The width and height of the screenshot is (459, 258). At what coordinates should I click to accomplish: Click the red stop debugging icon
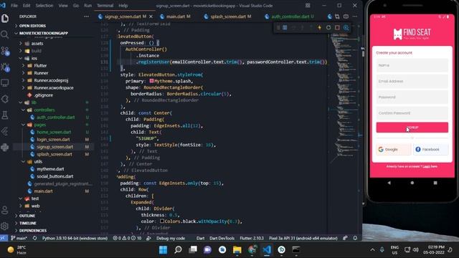[x=337, y=27]
